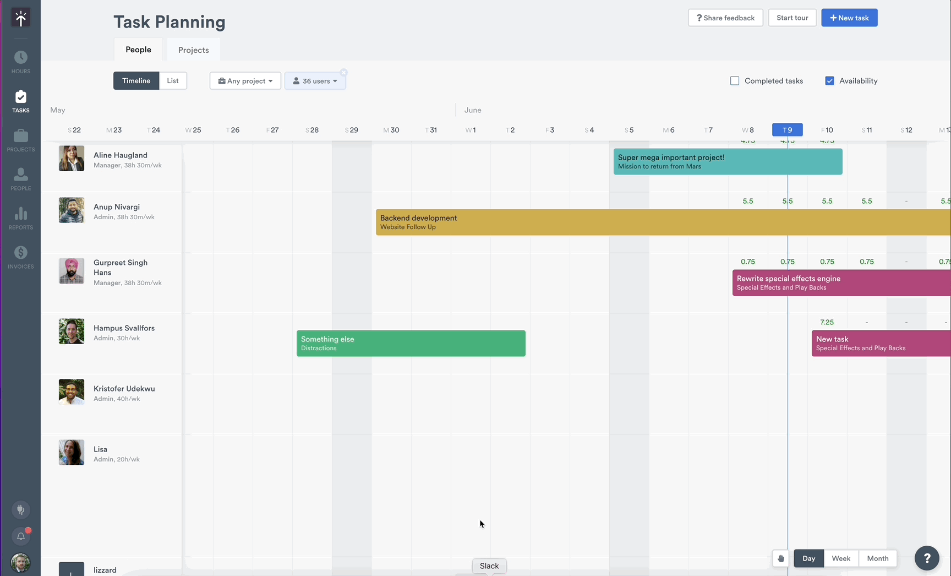Select the highlighted T 9 date header
The width and height of the screenshot is (951, 576).
(787, 129)
